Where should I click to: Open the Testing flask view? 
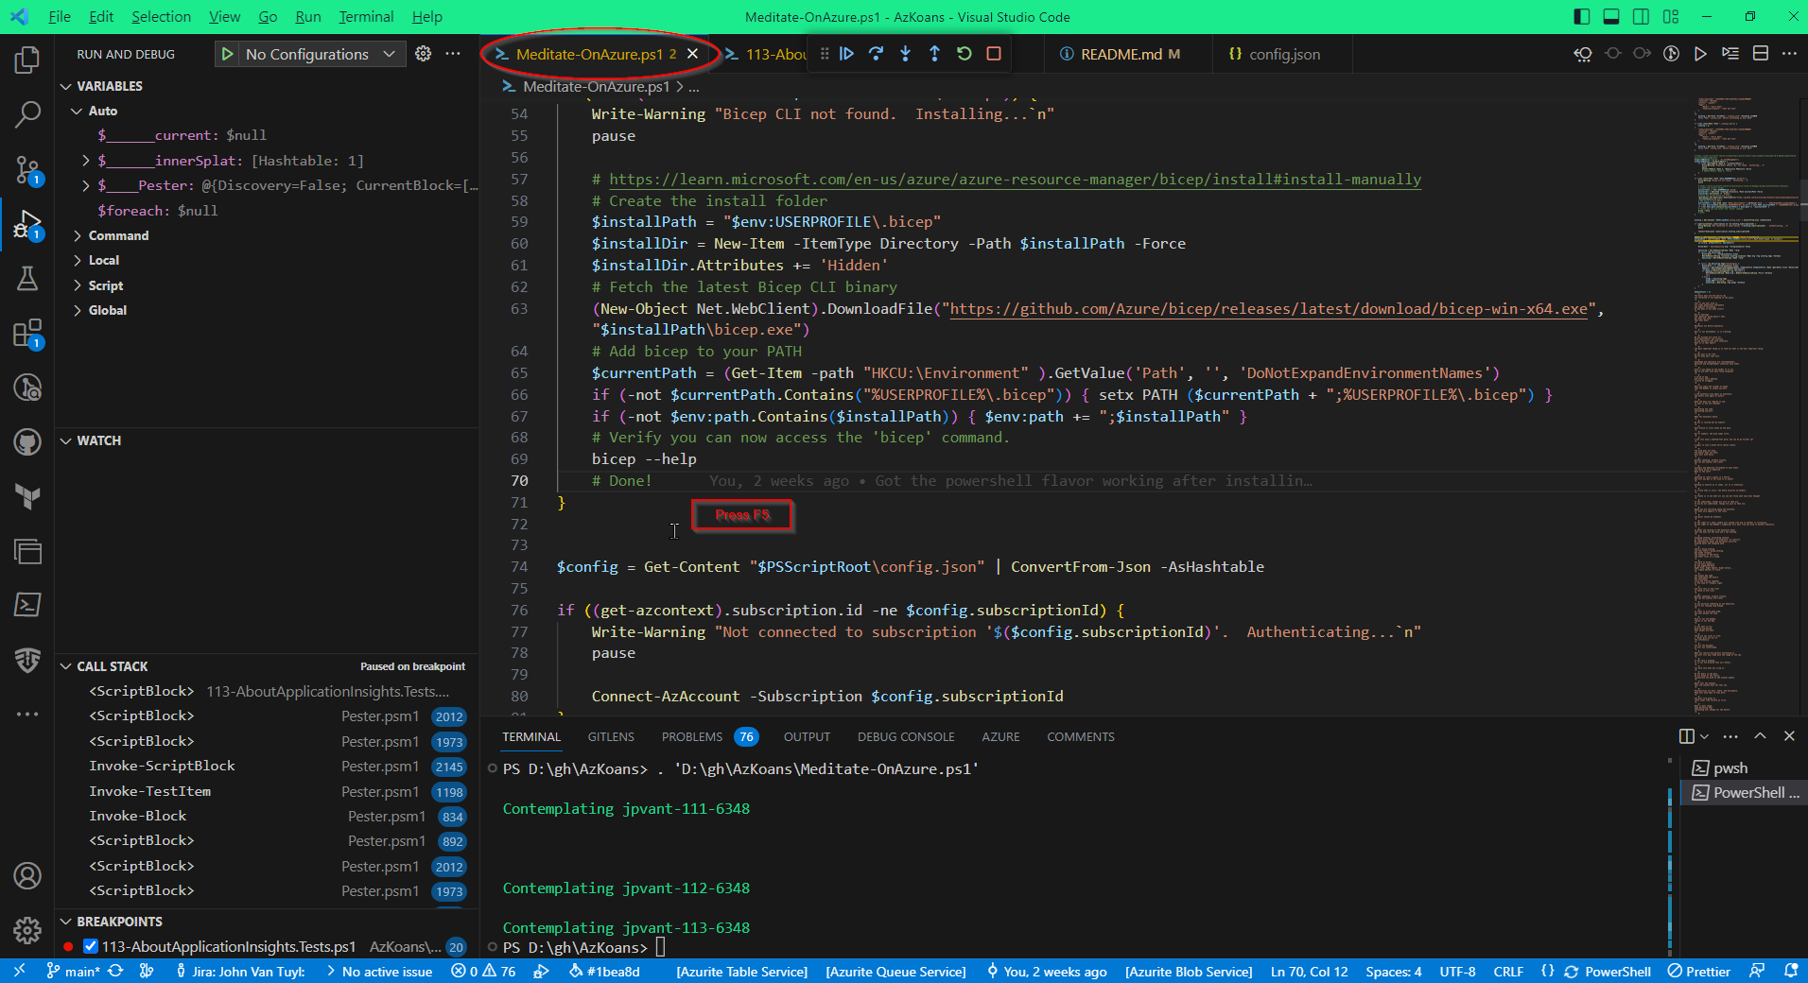(x=27, y=278)
